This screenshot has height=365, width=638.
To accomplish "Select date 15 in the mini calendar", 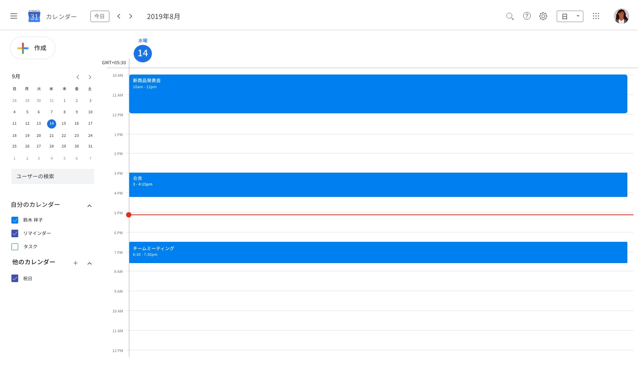I will [64, 124].
